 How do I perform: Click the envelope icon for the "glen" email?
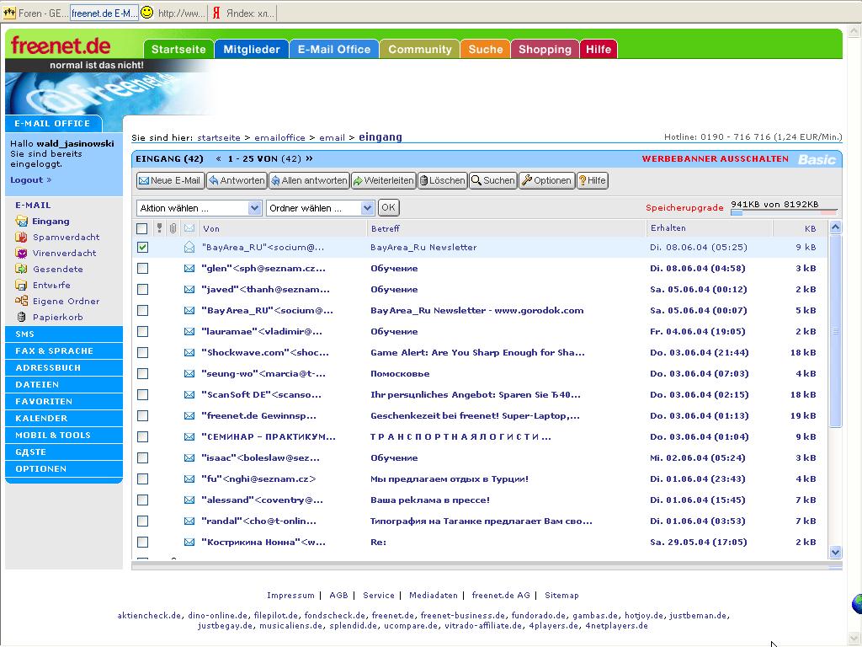point(189,269)
